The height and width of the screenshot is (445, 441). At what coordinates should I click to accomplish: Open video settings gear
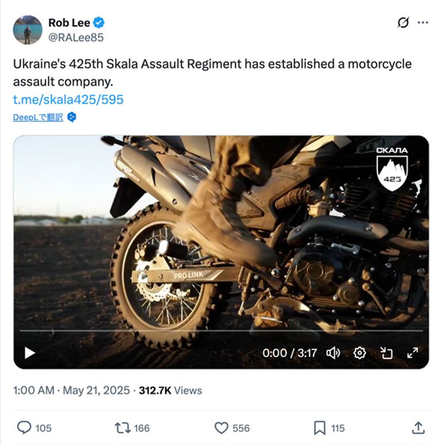[x=359, y=353]
